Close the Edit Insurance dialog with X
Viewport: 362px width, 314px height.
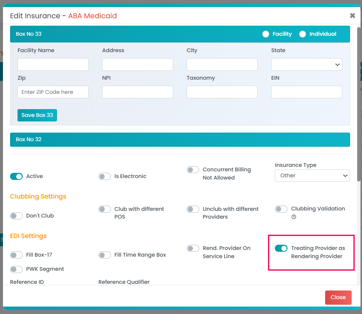[x=352, y=16]
